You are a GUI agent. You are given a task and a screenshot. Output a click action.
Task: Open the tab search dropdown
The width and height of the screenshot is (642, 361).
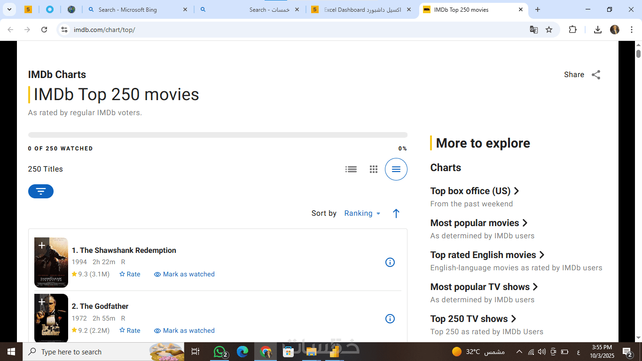[x=9, y=9]
